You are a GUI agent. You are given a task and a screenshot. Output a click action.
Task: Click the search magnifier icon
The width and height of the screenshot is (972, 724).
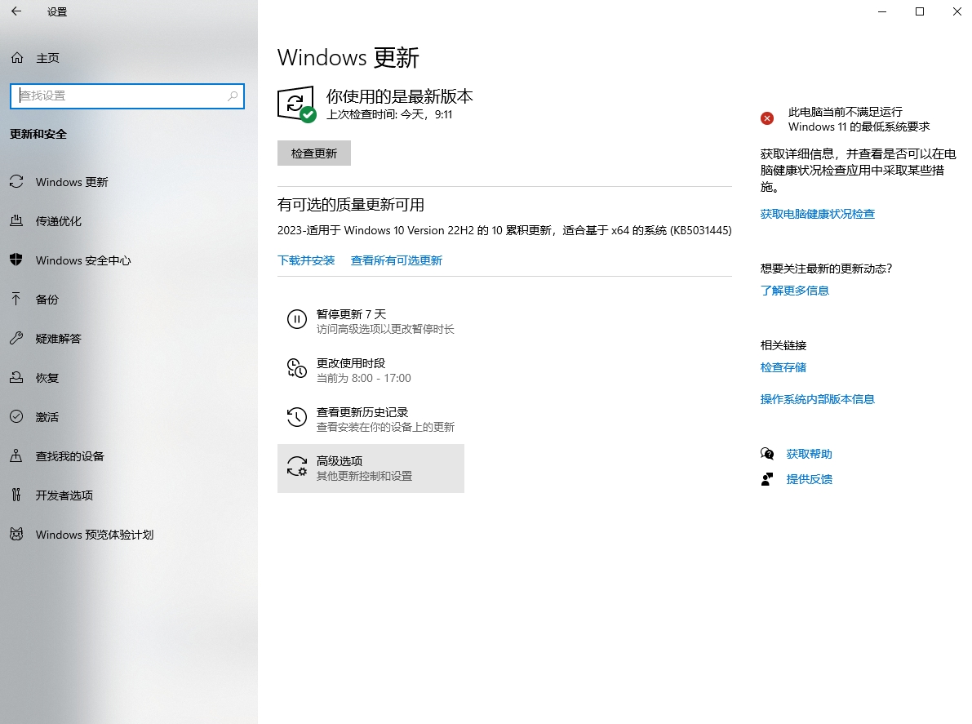point(233,96)
